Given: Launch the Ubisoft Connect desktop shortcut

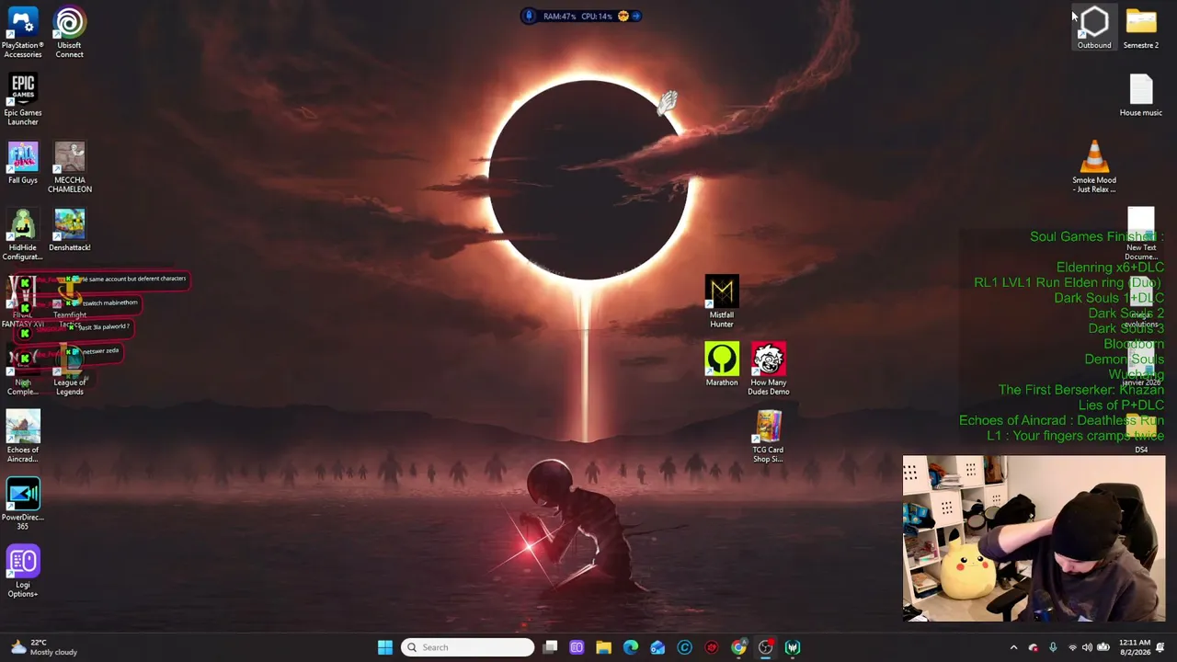Looking at the screenshot, I should (69, 32).
